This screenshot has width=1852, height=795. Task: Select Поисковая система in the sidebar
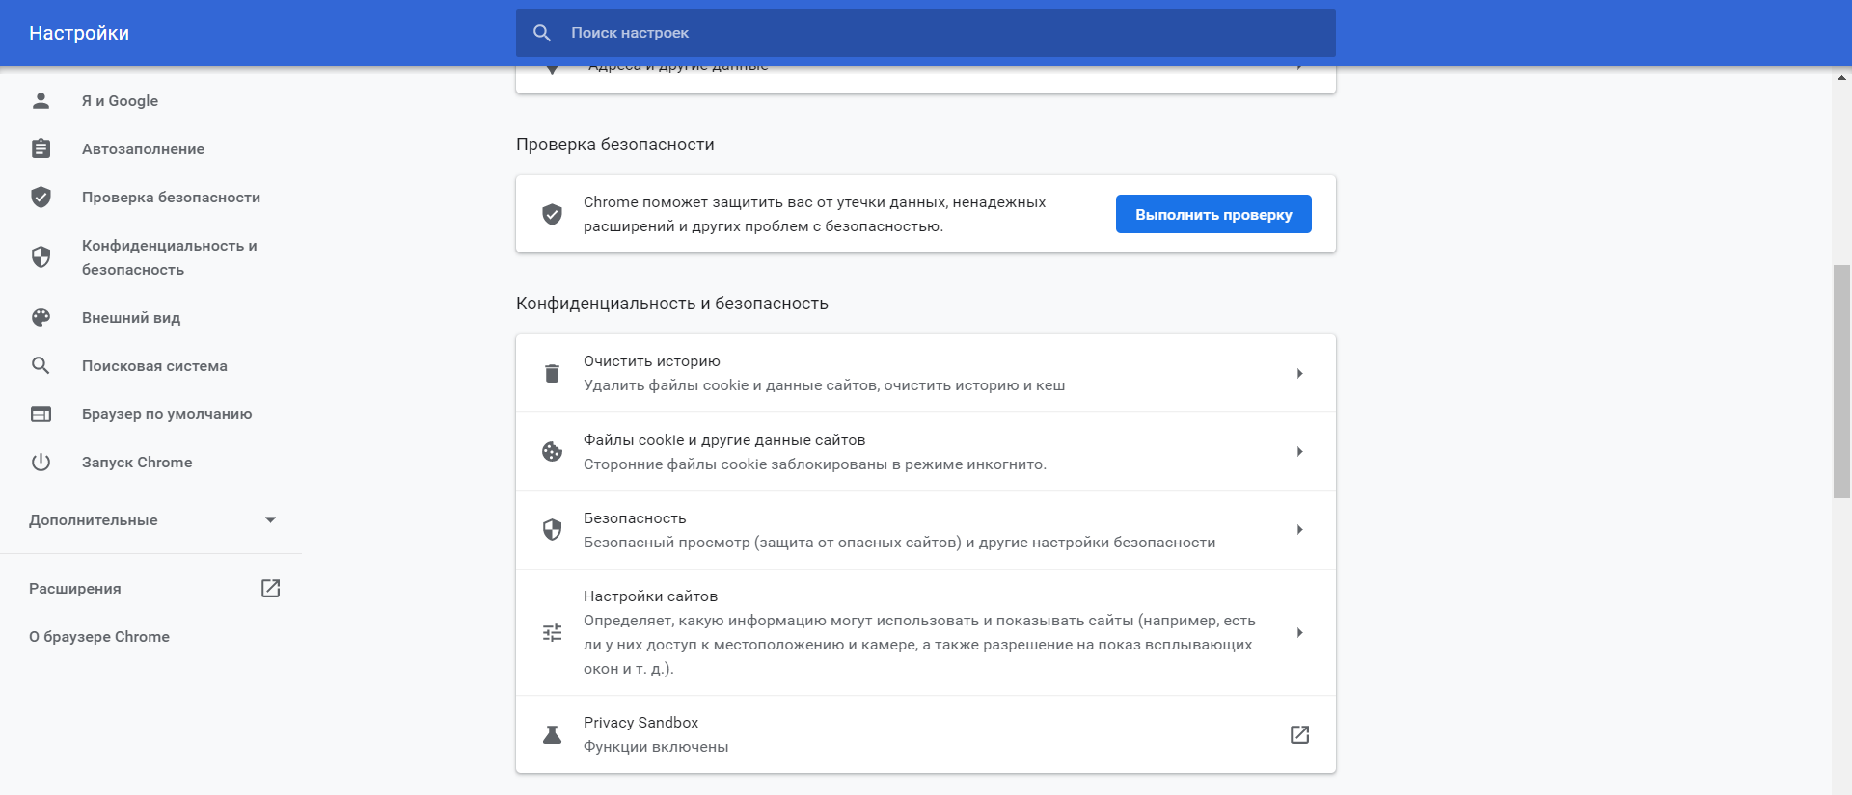(x=154, y=366)
